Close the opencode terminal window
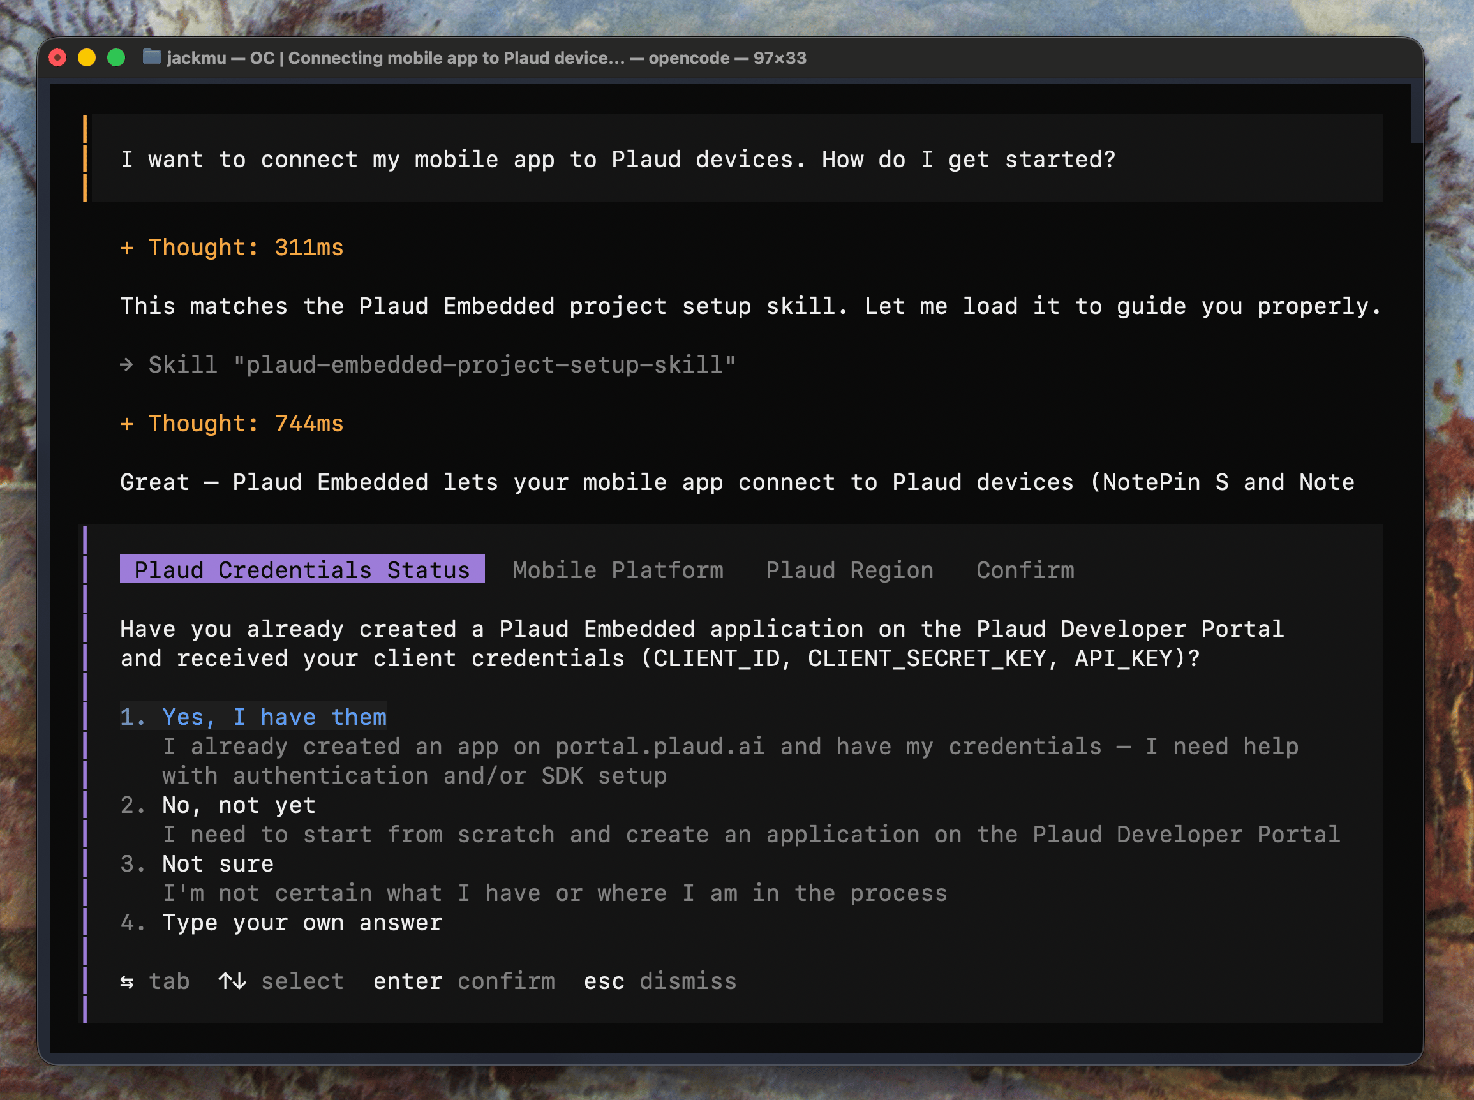Screen dimensions: 1474x1100 point(58,58)
